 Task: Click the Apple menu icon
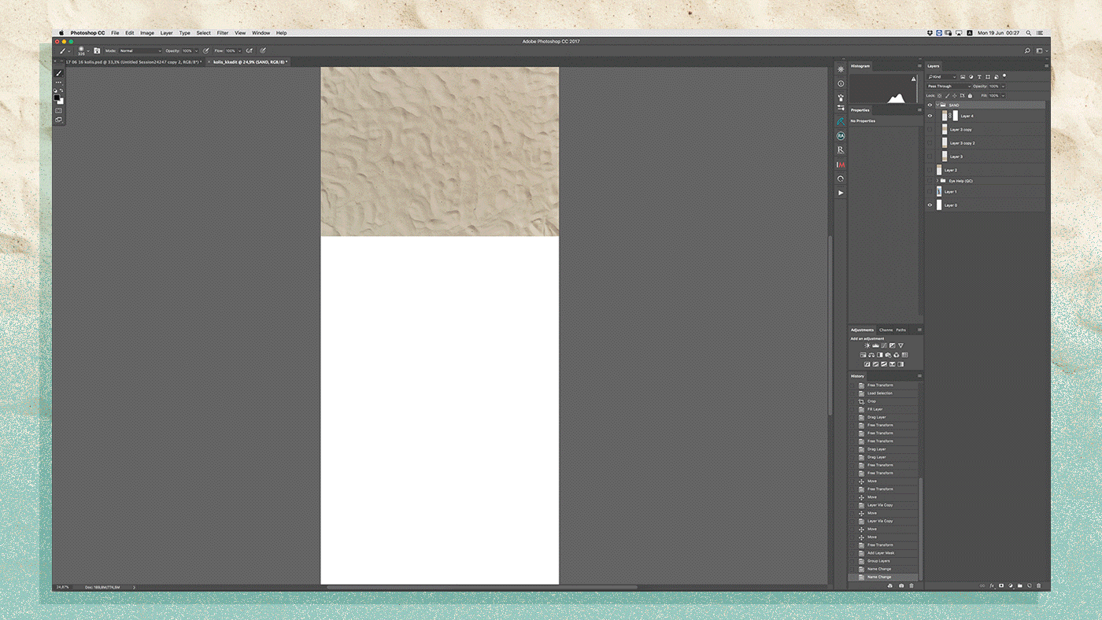[x=61, y=33]
